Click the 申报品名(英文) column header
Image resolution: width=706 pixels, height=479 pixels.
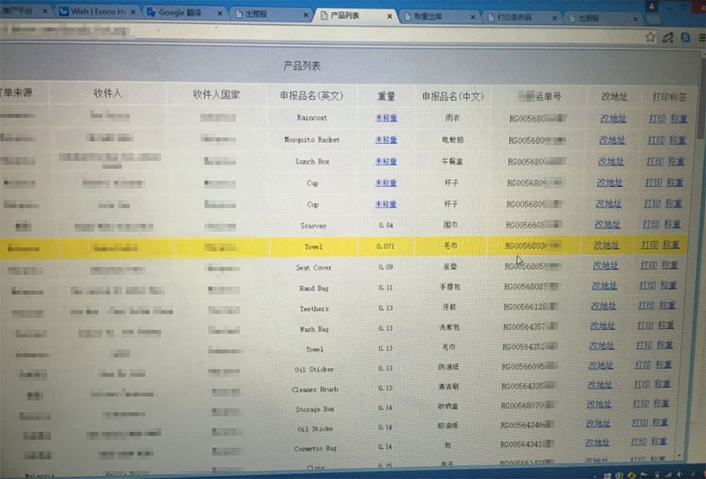click(x=312, y=95)
